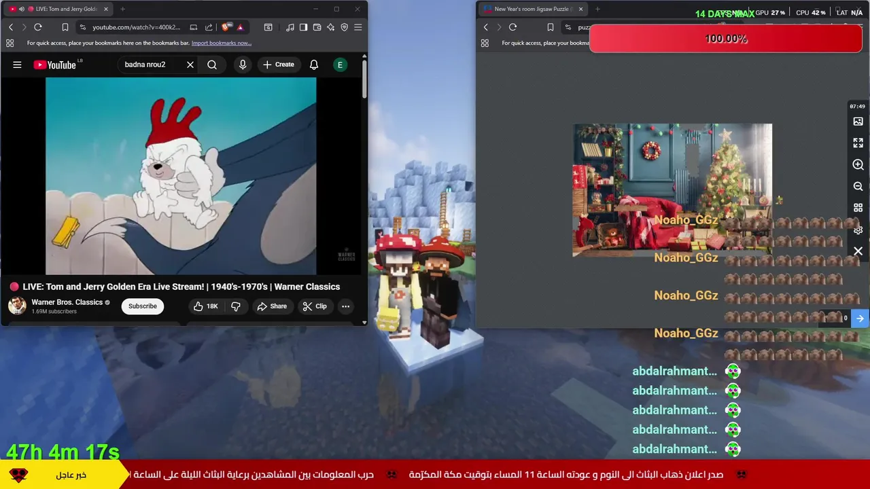
Task: Go to the YouTube home logo
Action: 55,65
